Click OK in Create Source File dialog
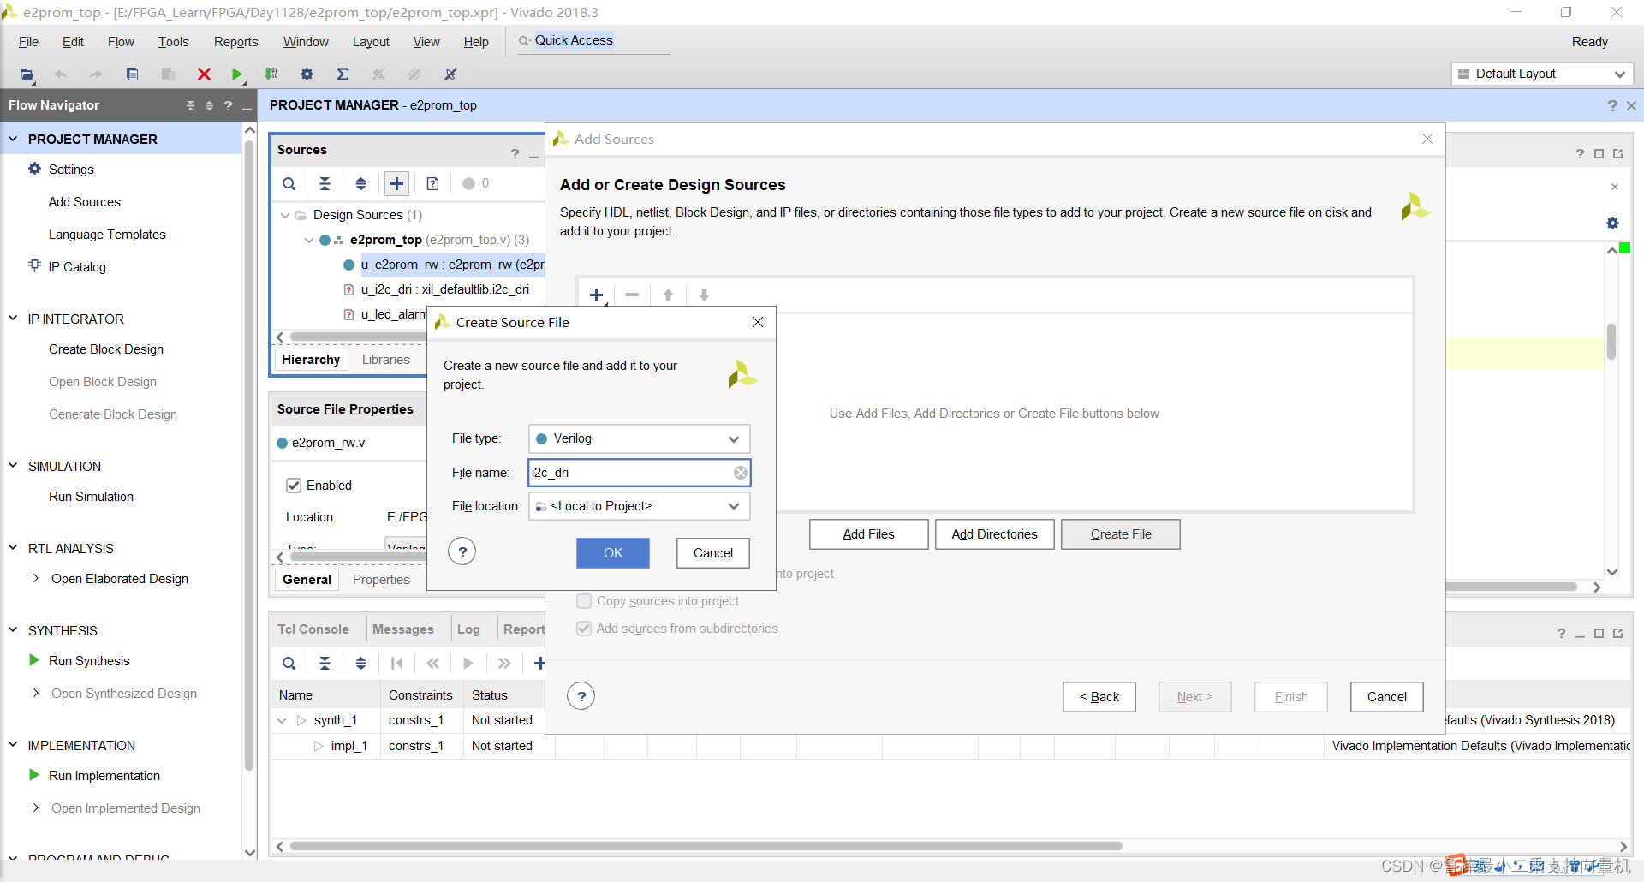This screenshot has width=1644, height=882. coord(613,553)
